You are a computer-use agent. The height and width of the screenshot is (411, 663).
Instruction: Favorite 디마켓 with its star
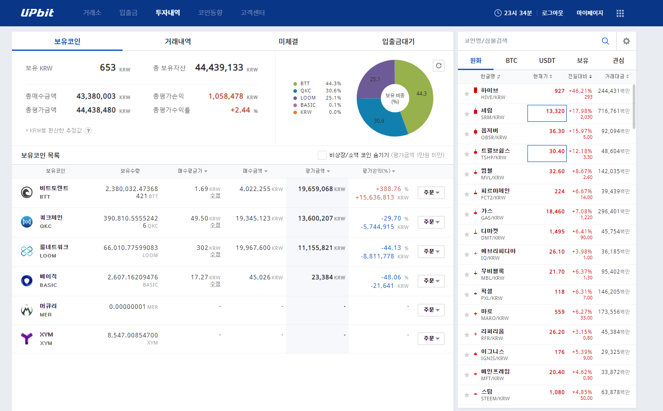466,234
